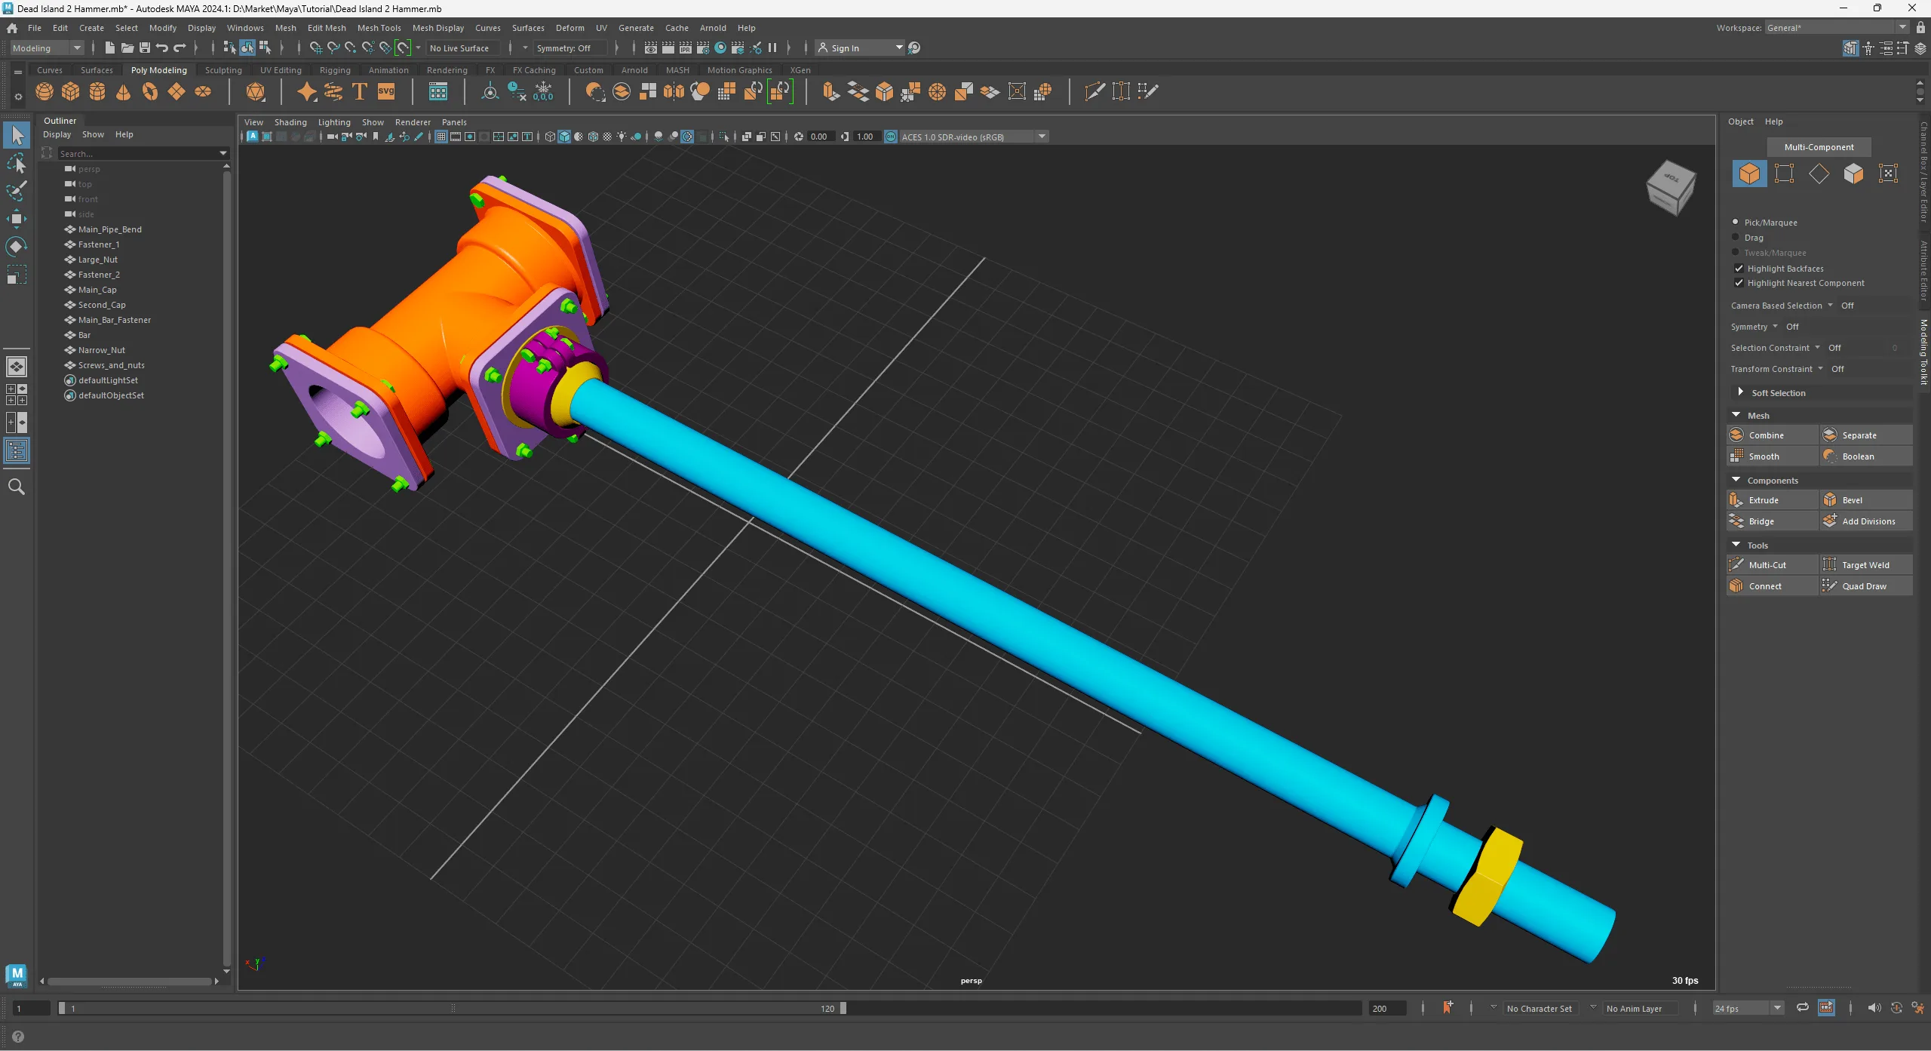
Task: Click the view cube in the viewport
Action: (1672, 187)
